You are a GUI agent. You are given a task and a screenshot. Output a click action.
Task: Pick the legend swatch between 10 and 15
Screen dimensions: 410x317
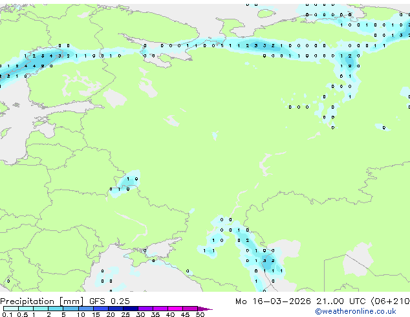(x=85, y=309)
